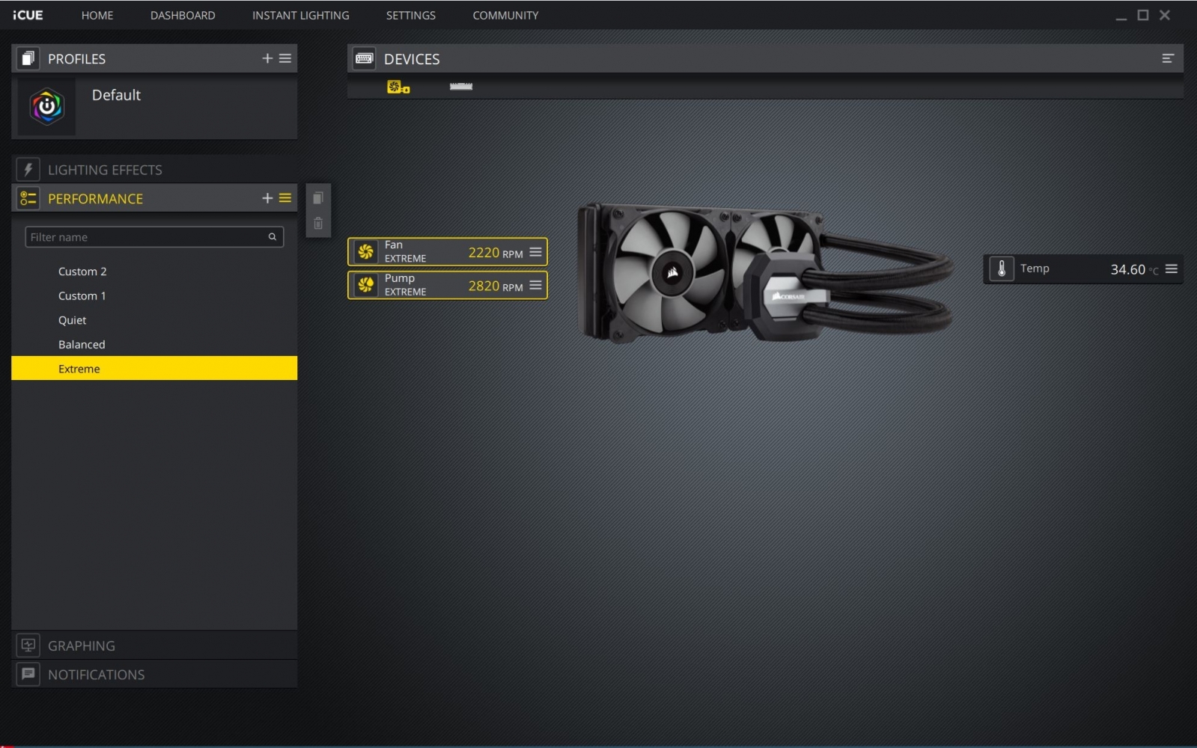
Task: Close the iCUE window
Action: pos(1165,15)
